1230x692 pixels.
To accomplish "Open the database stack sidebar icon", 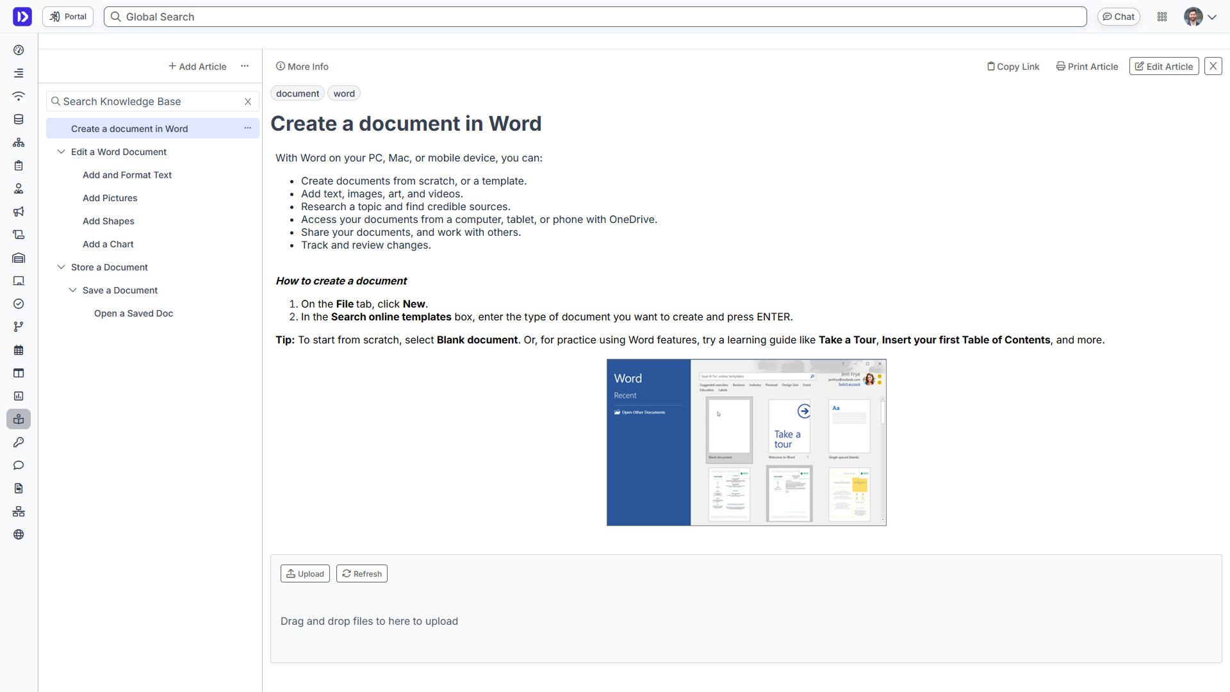I will click(19, 119).
